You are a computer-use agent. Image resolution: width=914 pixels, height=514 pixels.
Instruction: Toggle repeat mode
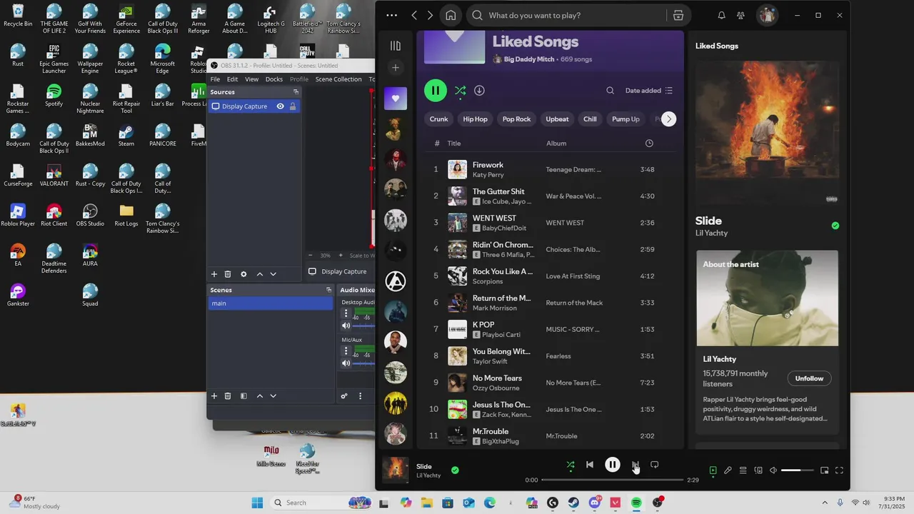click(655, 465)
